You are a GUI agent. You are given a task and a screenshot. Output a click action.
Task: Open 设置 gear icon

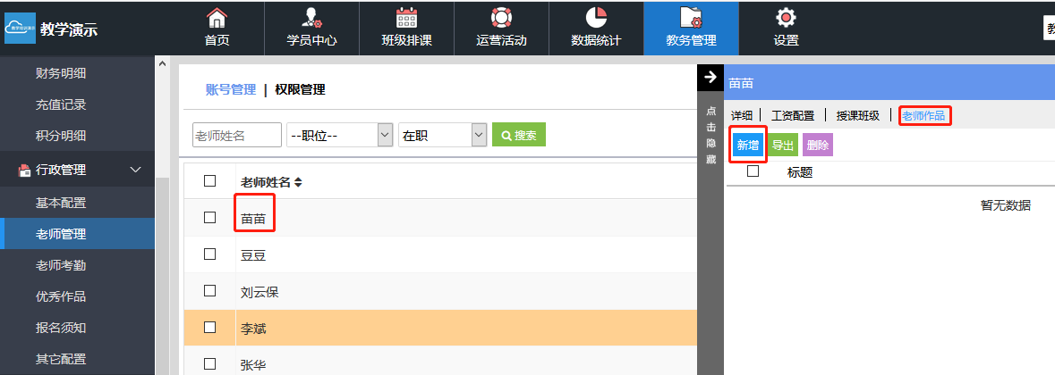[786, 18]
